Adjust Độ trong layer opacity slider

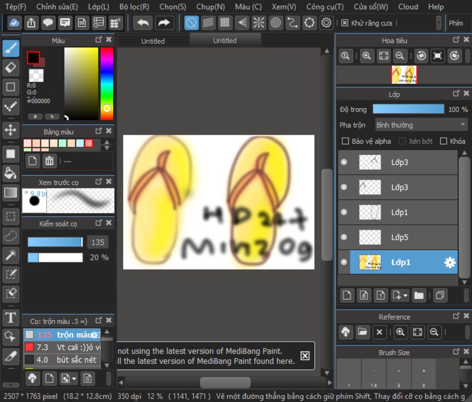click(x=408, y=109)
